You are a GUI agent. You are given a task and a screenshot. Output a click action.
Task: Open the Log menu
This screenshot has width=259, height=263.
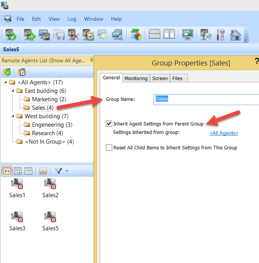(x=72, y=19)
